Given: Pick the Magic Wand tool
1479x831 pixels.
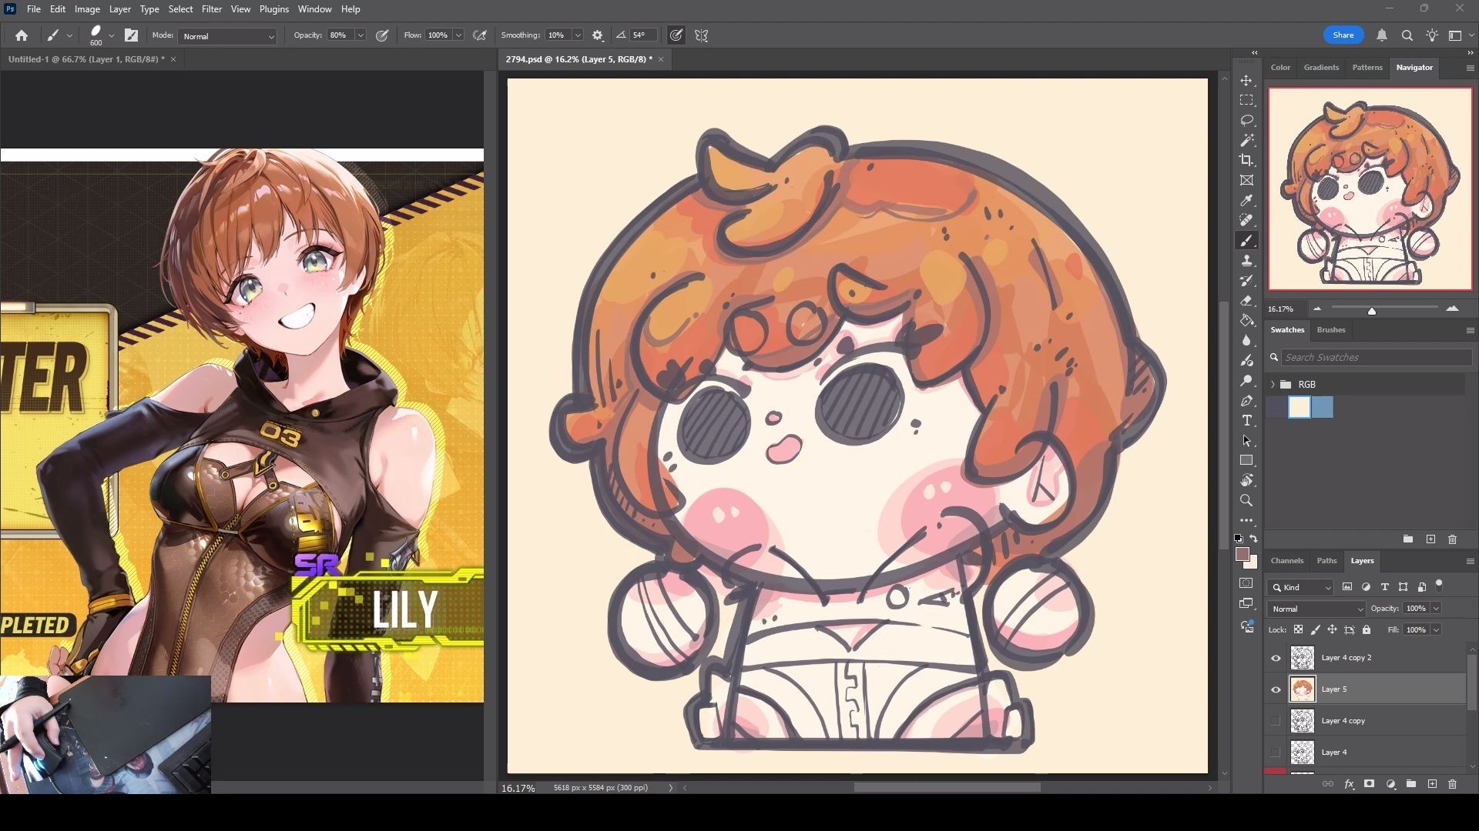Looking at the screenshot, I should [1246, 140].
